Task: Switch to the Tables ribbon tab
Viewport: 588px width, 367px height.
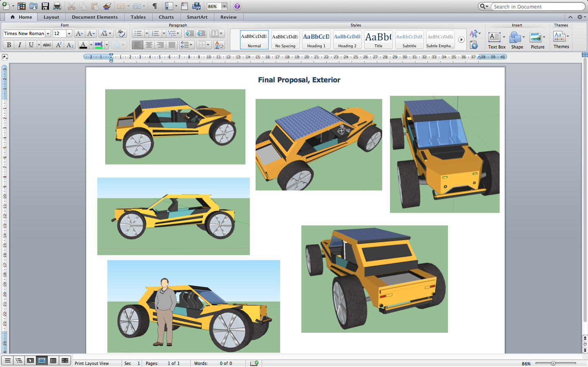Action: 138,17
